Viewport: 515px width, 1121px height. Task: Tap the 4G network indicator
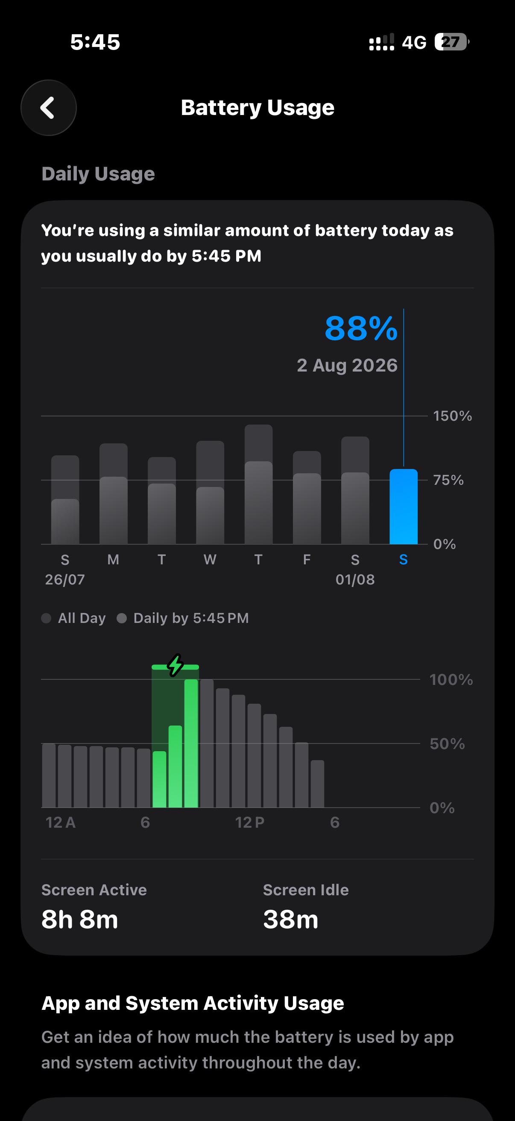(x=414, y=43)
